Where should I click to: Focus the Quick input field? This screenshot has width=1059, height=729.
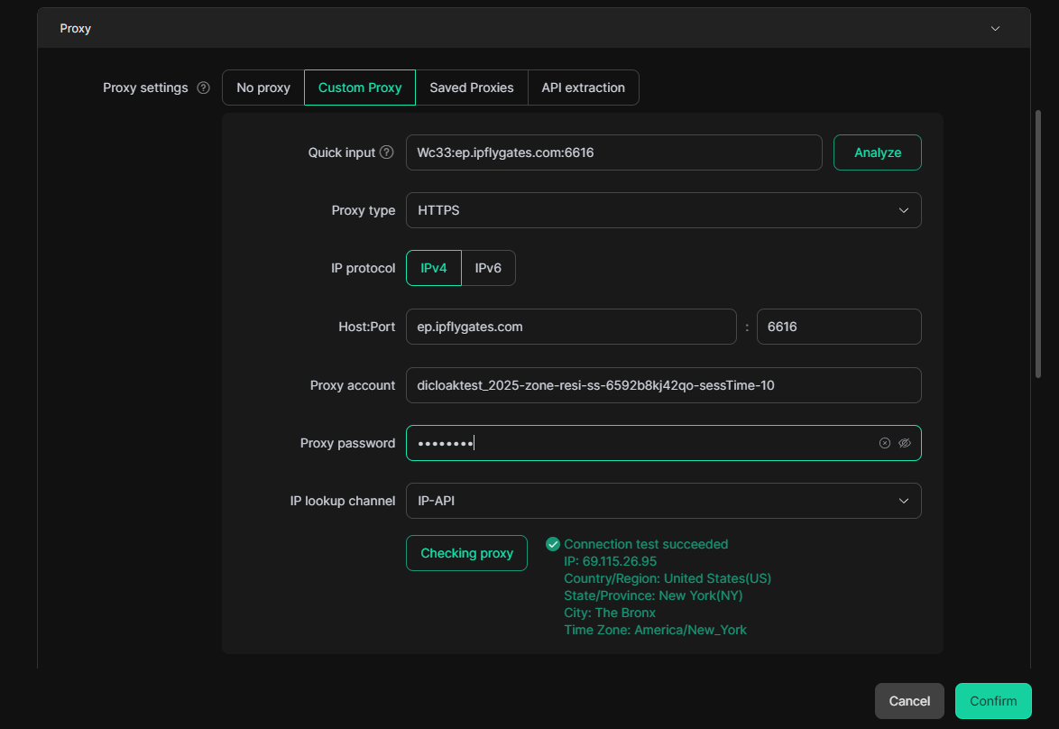coord(614,152)
